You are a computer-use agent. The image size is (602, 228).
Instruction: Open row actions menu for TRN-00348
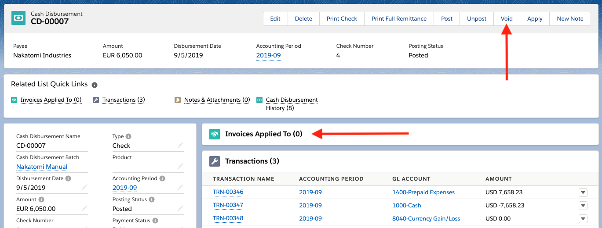583,219
